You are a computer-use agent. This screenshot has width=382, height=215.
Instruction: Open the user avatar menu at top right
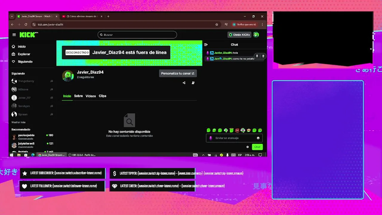(x=256, y=35)
